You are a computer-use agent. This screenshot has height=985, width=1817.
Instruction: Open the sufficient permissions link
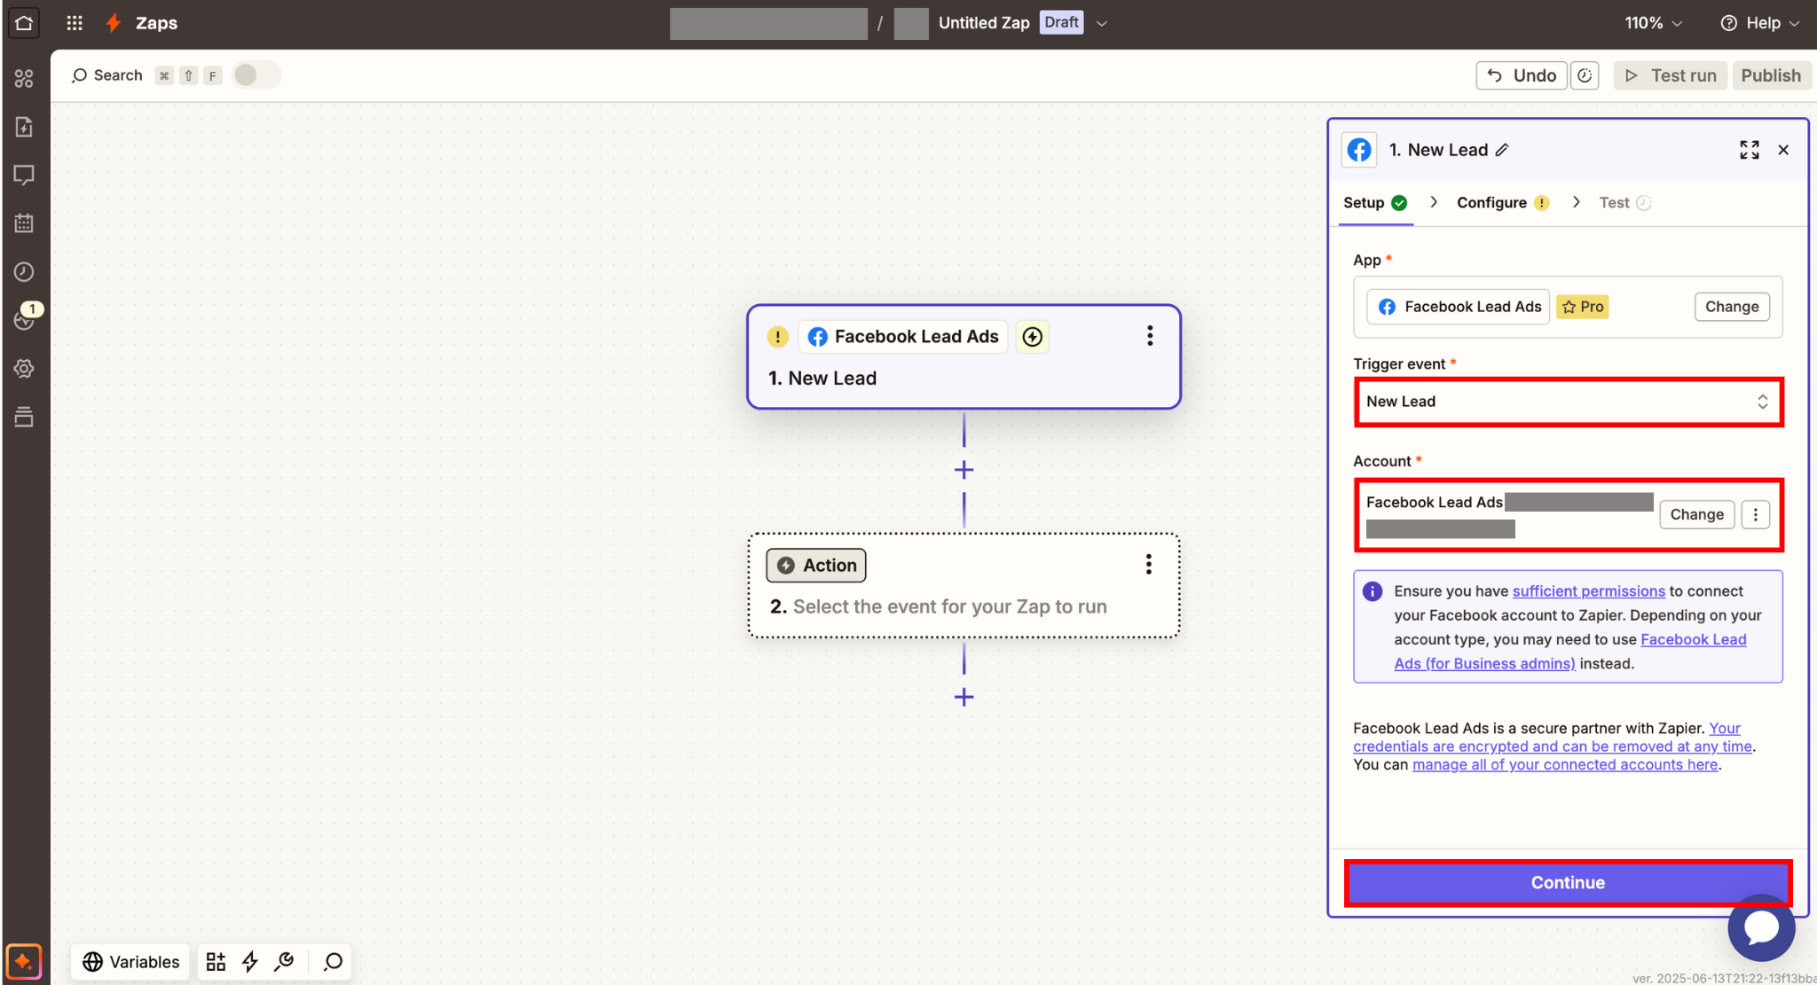[x=1588, y=591]
